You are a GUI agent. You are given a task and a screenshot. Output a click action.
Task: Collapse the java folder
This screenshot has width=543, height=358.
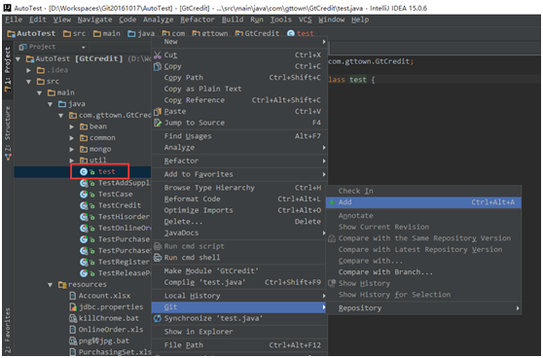point(51,104)
